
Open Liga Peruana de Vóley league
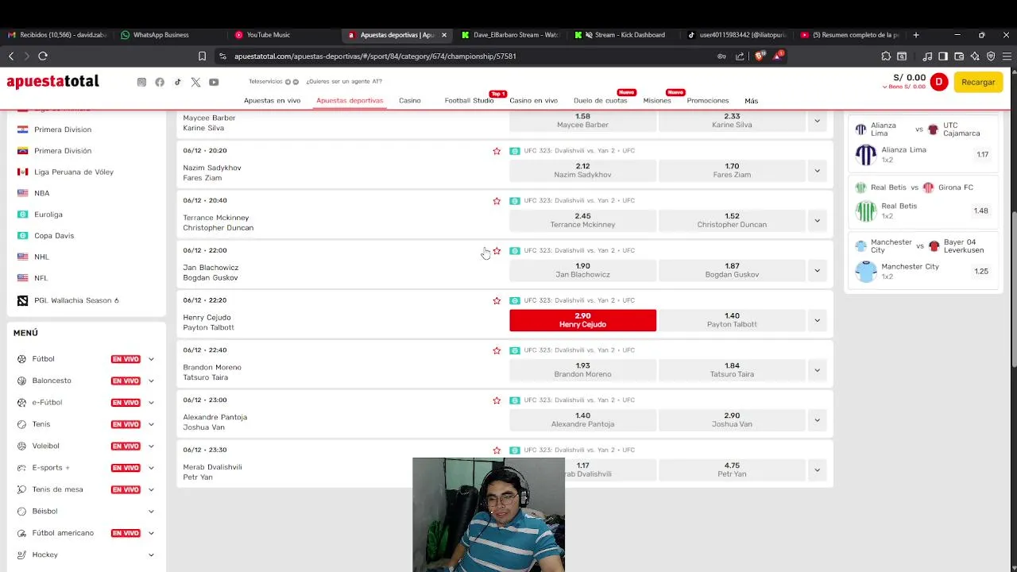[74, 172]
